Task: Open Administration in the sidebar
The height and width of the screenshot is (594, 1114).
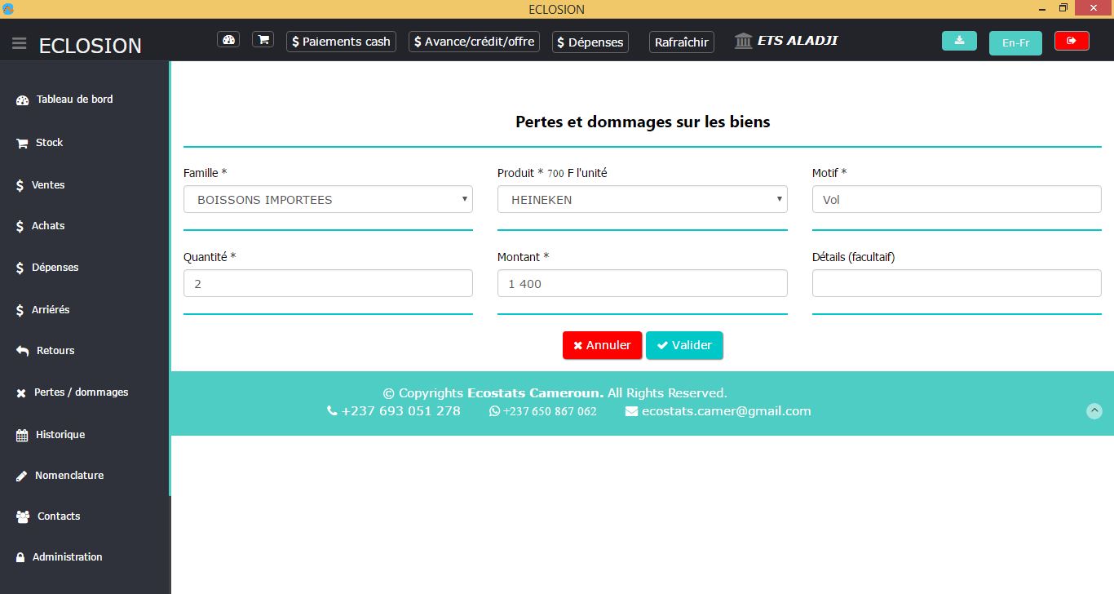Action: [x=67, y=557]
